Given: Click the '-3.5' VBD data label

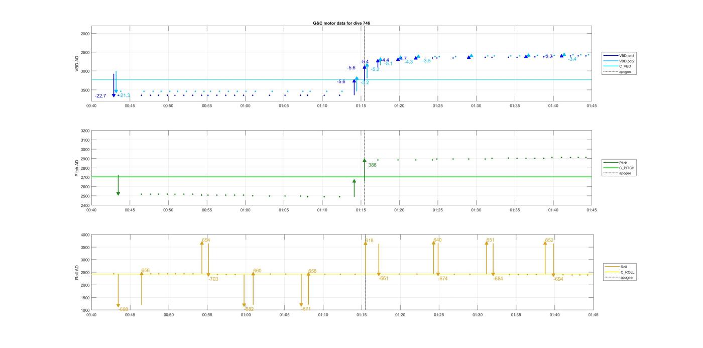Looking at the screenshot, I should point(426,61).
